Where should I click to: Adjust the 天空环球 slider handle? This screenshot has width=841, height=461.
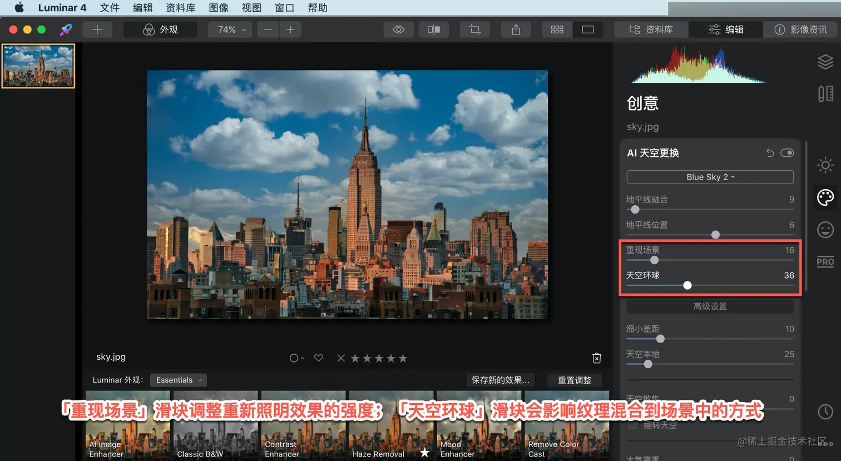(x=687, y=285)
